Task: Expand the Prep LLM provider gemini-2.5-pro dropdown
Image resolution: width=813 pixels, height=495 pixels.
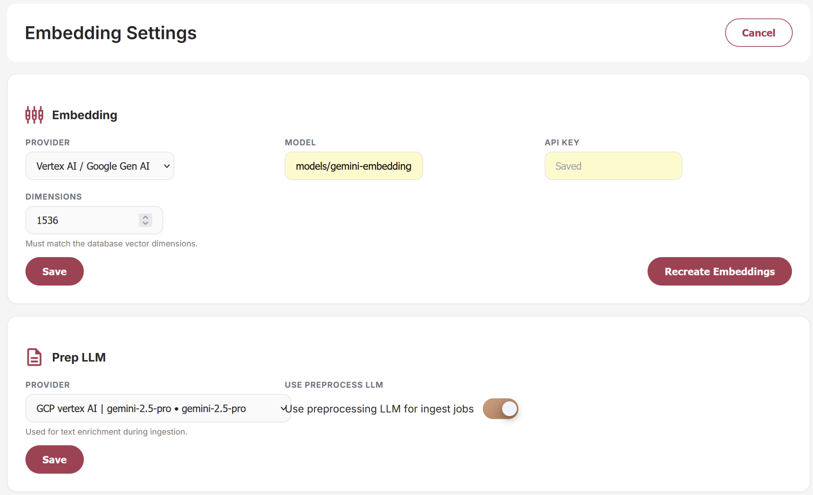Action: [x=158, y=408]
